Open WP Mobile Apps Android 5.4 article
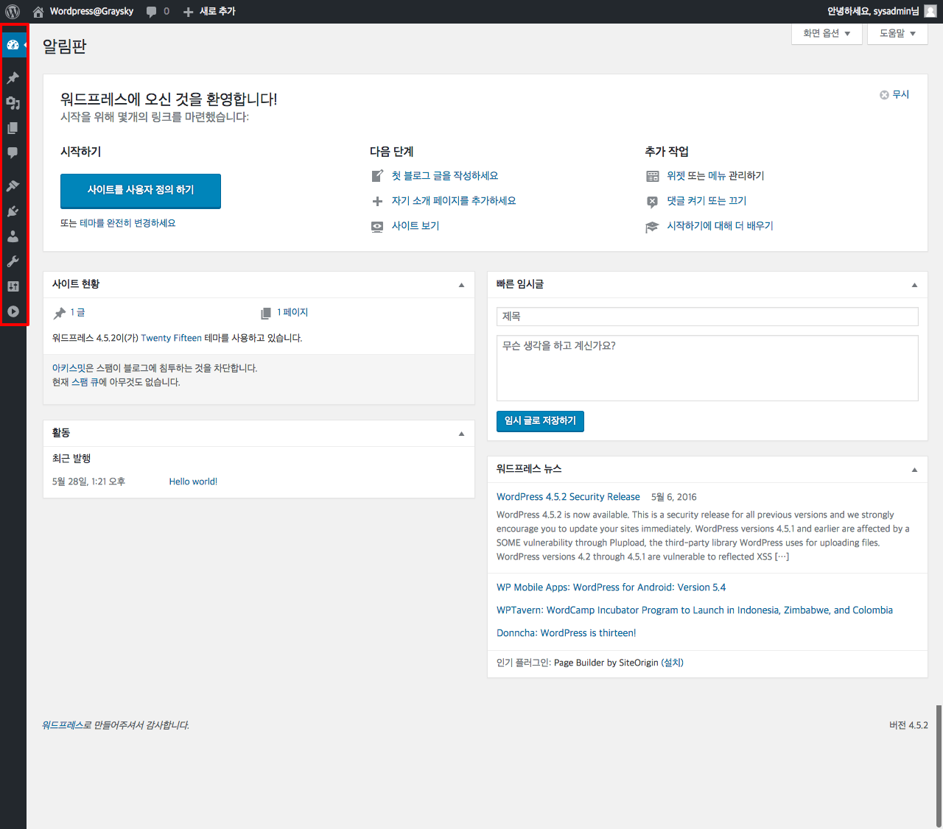This screenshot has height=829, width=943. pos(611,588)
